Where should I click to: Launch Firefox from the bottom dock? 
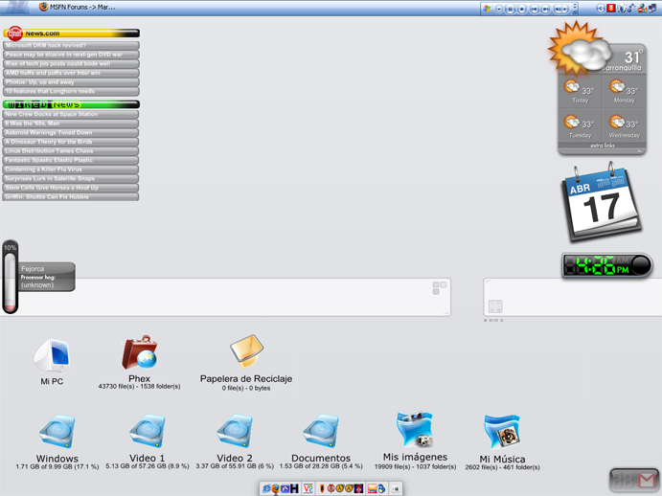(276, 488)
